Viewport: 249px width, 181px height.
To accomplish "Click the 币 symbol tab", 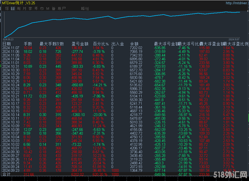I will [x=42, y=8].
